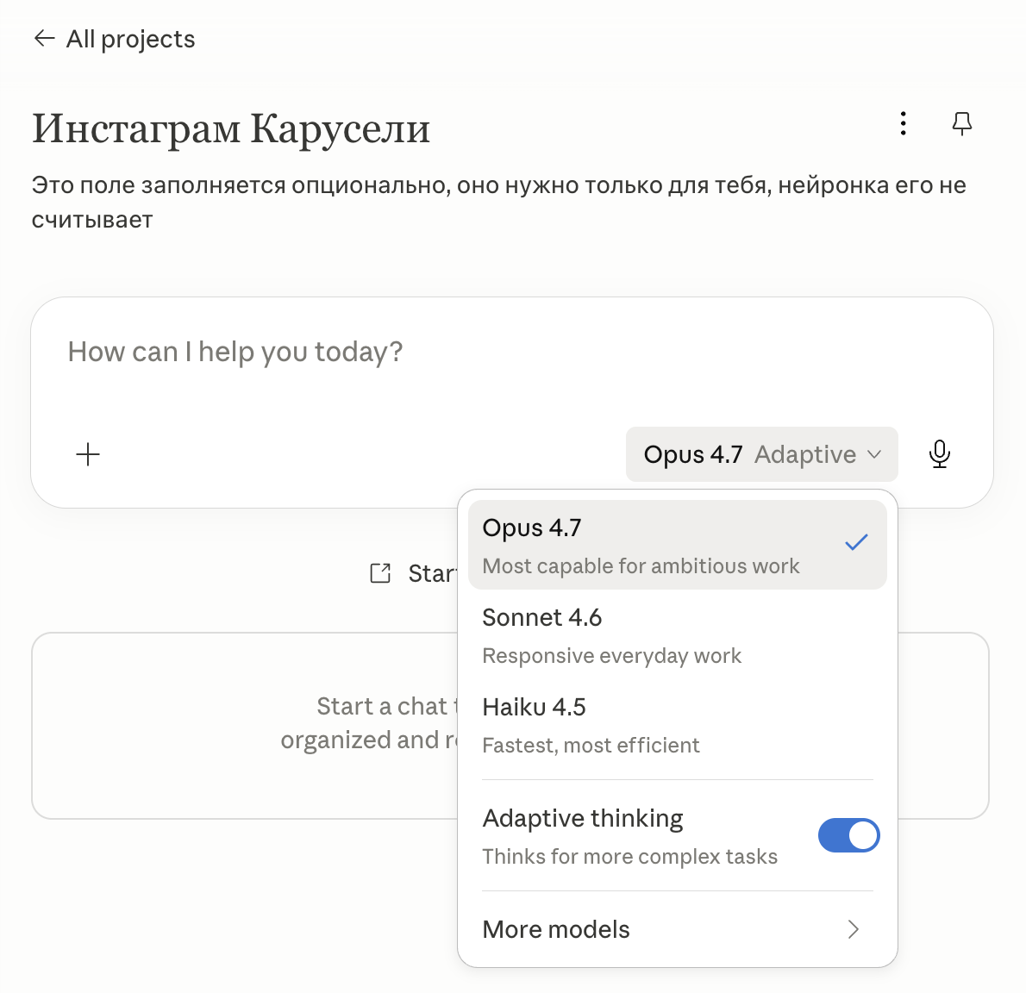Select the Opus 4.7 model option
This screenshot has width=1026, height=993.
click(x=677, y=545)
